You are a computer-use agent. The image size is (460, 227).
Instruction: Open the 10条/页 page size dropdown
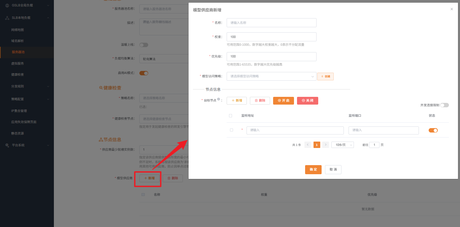[x=342, y=145]
